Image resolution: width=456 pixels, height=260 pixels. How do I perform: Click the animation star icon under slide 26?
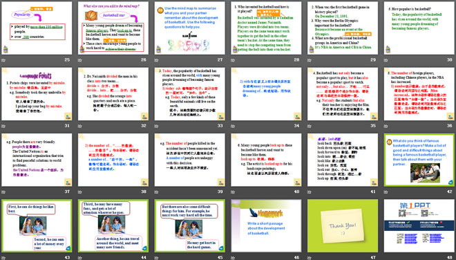point(79,60)
